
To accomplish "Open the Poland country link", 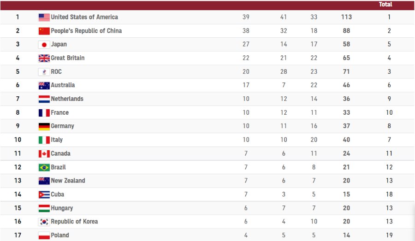I will (60, 235).
